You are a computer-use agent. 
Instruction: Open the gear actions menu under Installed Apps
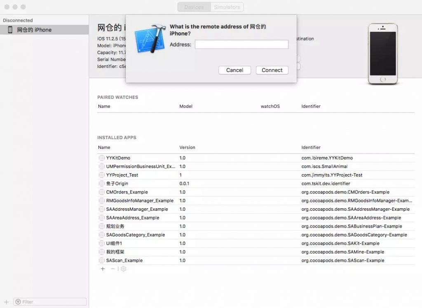[x=124, y=269]
